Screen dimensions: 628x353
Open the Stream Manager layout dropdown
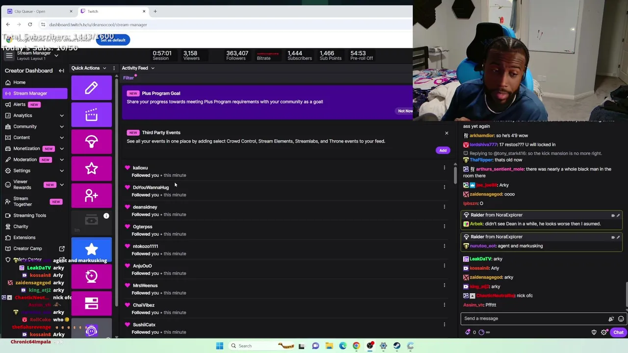[56, 55]
